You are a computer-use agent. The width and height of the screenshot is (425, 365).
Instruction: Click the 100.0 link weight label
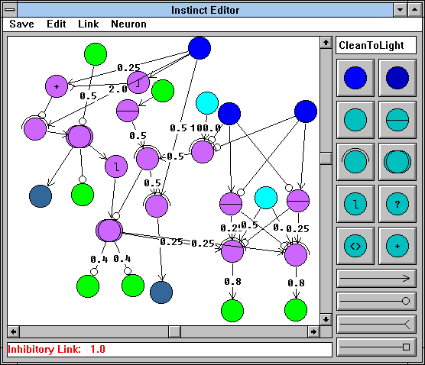tap(205, 128)
